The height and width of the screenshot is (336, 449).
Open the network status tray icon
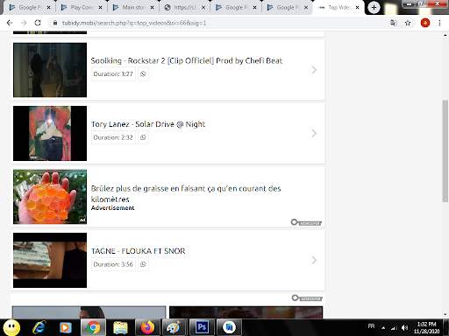click(x=394, y=328)
